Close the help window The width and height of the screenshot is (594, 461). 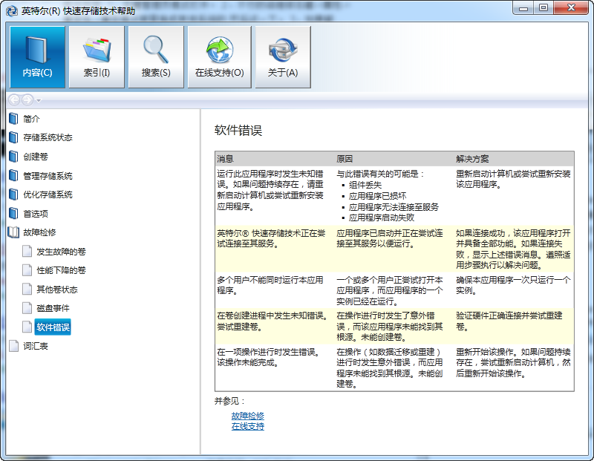(x=571, y=8)
